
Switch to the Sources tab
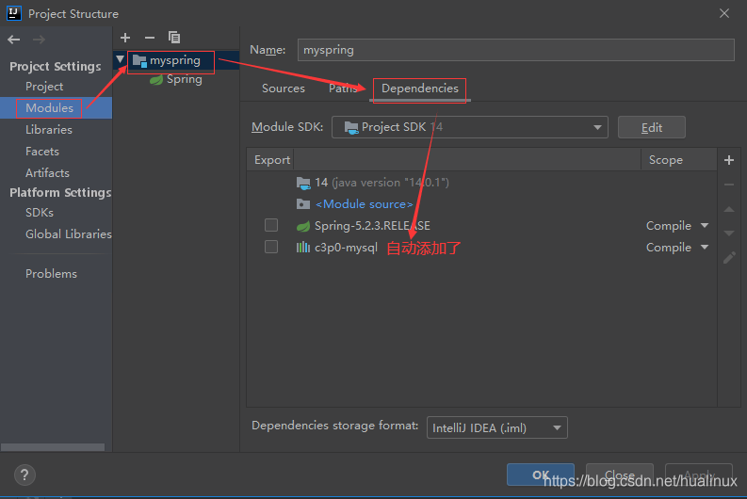(284, 89)
